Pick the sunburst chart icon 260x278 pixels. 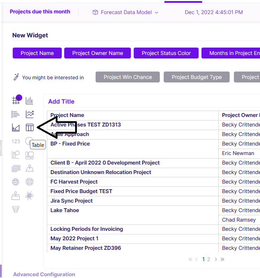(x=30, y=196)
